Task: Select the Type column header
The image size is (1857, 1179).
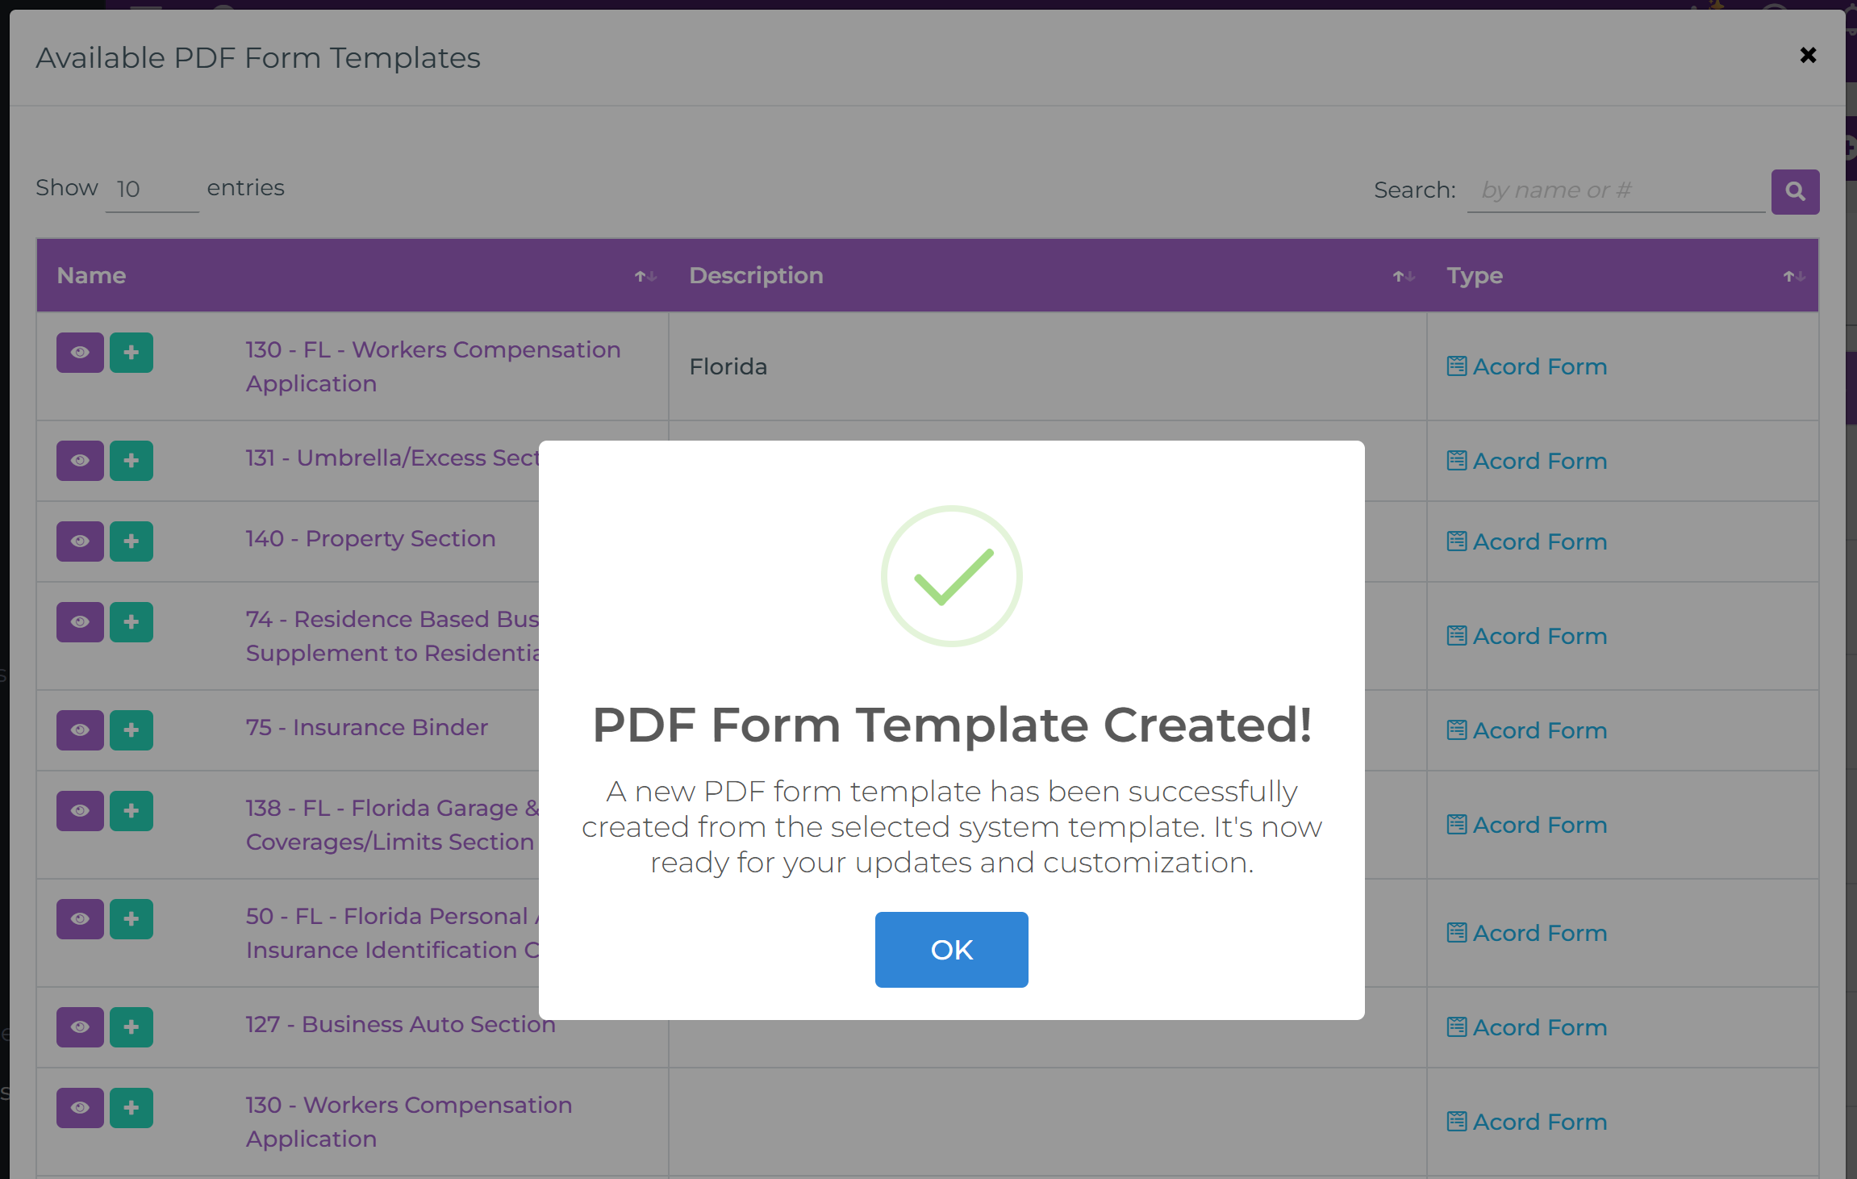Action: point(1475,275)
